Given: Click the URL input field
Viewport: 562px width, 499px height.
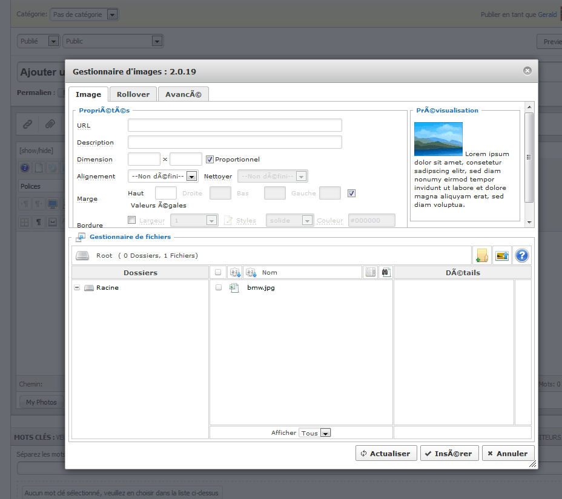Looking at the screenshot, I should pos(234,125).
